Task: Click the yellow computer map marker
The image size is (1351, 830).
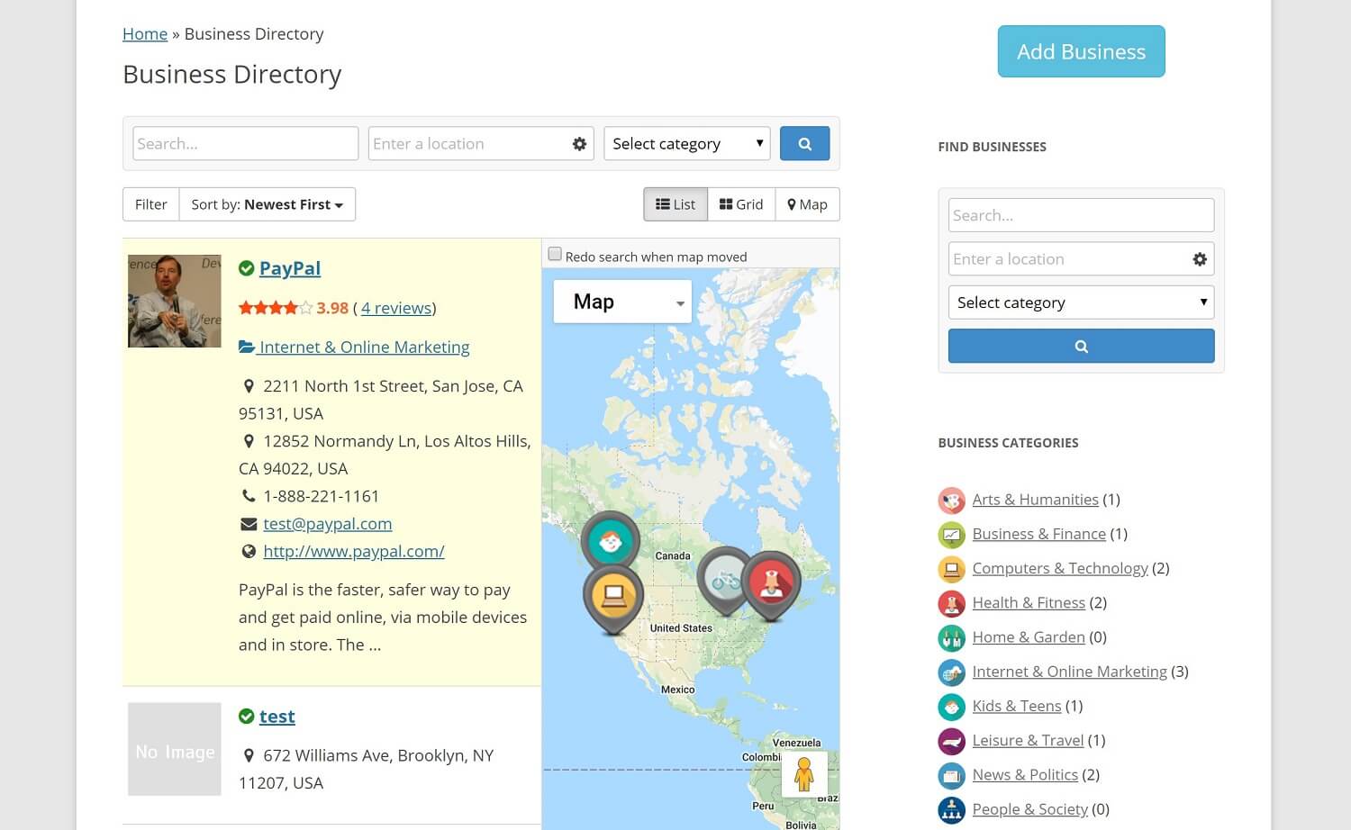Action: point(612,594)
